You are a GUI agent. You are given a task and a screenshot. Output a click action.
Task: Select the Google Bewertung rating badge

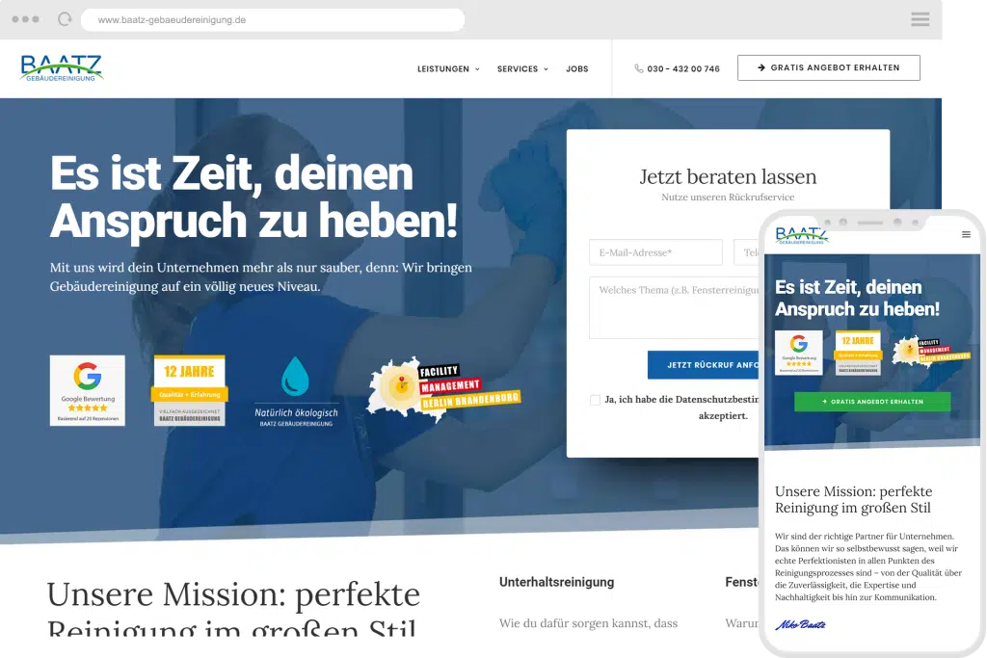tap(88, 390)
